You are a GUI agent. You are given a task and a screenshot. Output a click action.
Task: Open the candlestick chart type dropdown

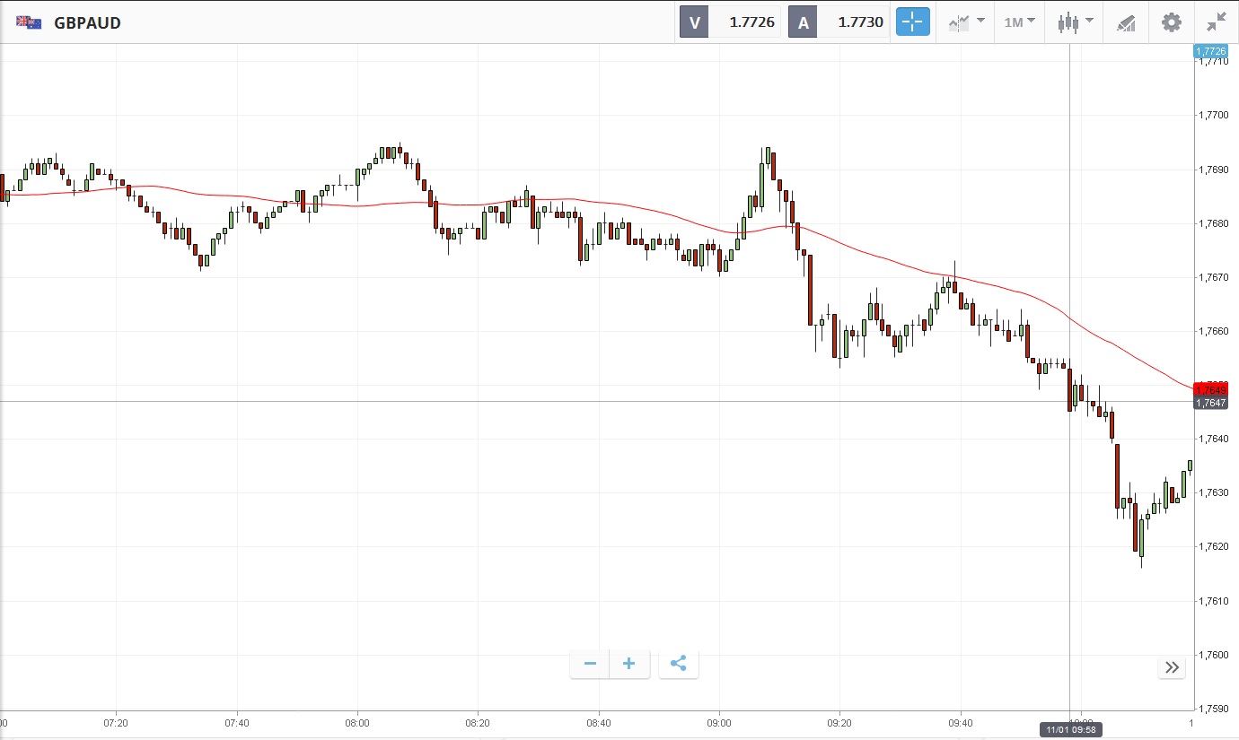pyautogui.click(x=1075, y=22)
